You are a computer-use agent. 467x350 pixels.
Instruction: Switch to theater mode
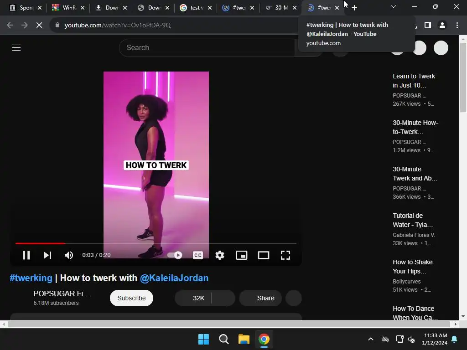click(x=264, y=255)
